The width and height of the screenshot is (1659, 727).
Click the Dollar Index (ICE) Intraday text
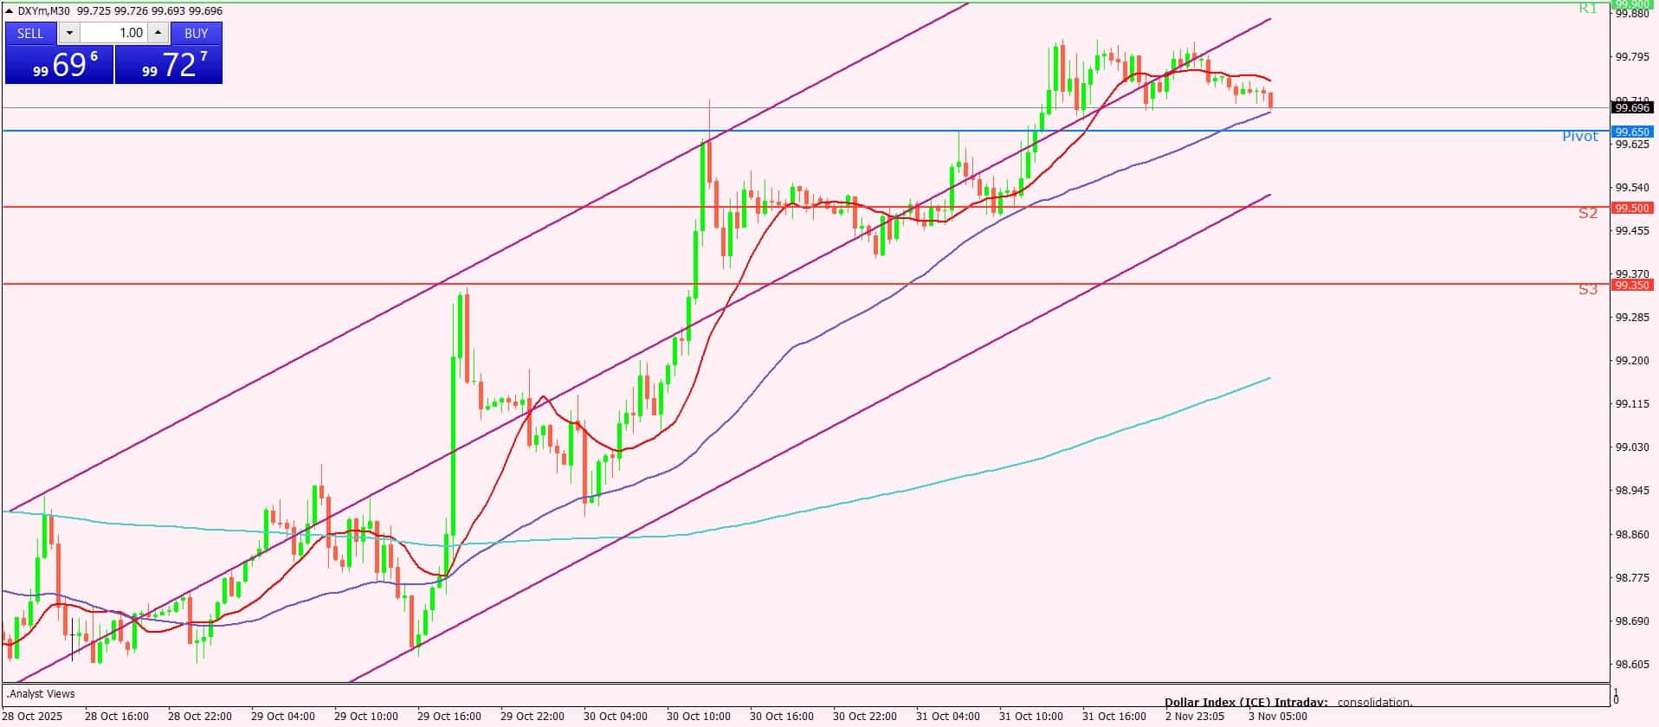pos(1246,703)
